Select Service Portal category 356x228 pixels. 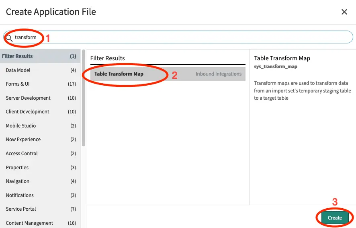click(x=39, y=209)
